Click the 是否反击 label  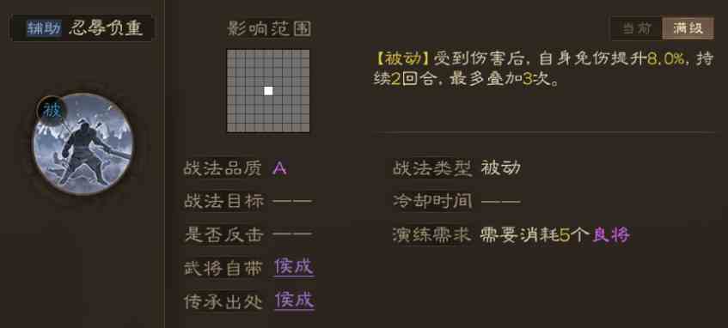point(223,234)
